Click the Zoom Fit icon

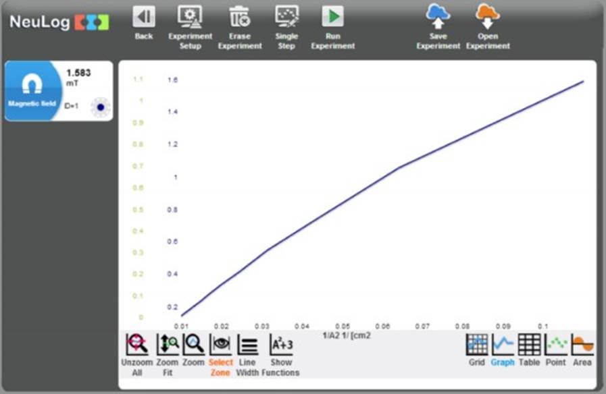pyautogui.click(x=168, y=345)
